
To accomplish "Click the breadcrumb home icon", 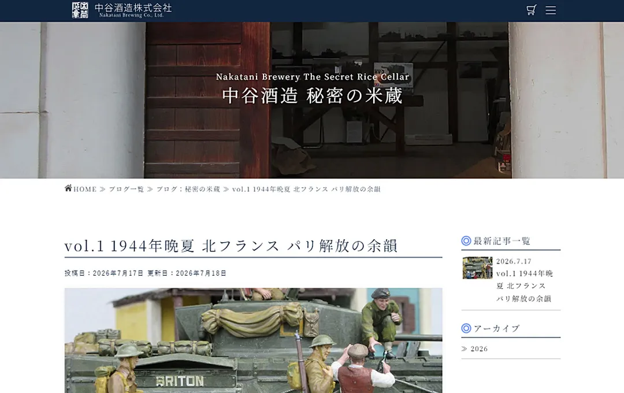I will 68,188.
